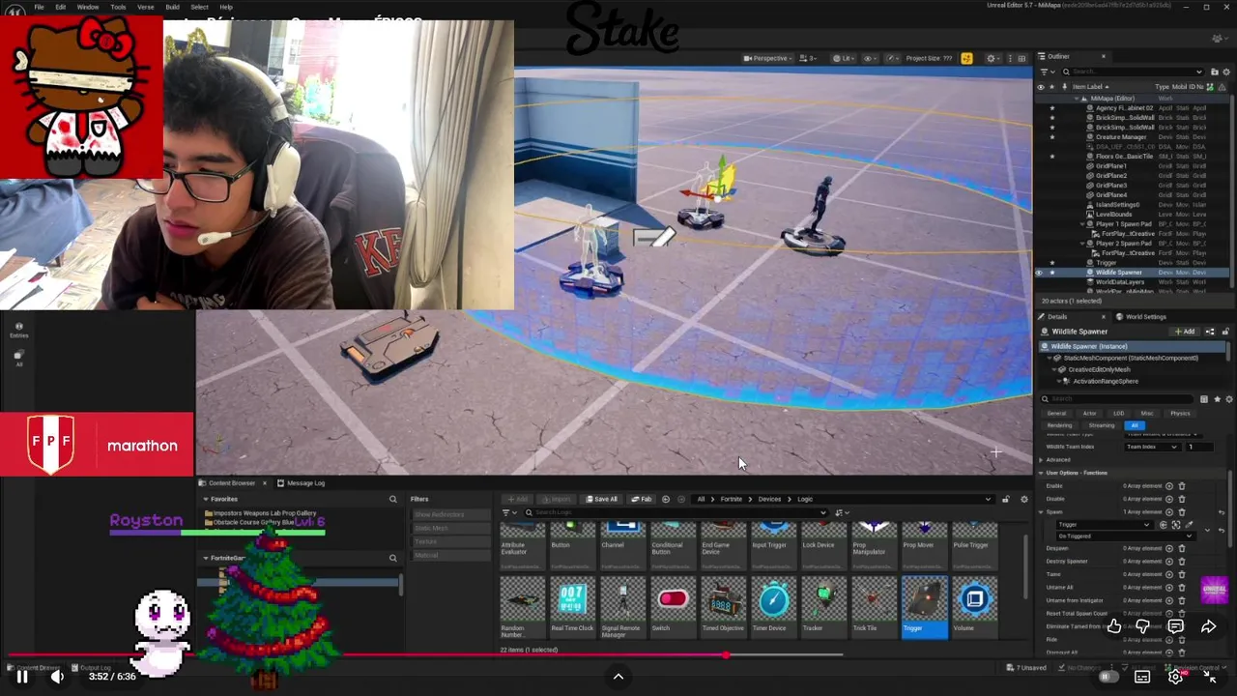Select the Trigger device asset
The image size is (1237, 696).
point(924,606)
